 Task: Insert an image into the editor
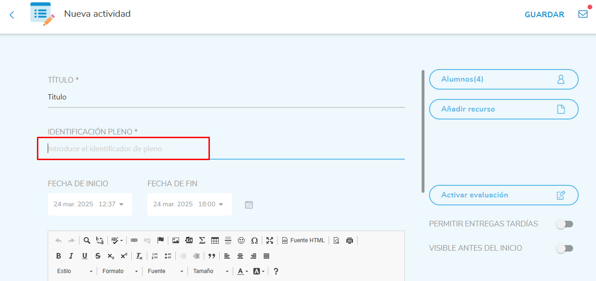pos(176,240)
